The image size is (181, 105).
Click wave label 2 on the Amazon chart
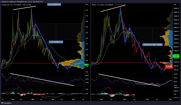pos(36,21)
